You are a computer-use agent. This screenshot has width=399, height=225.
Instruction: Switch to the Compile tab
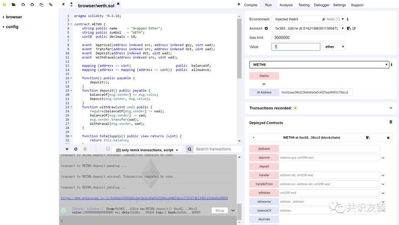(251, 5)
